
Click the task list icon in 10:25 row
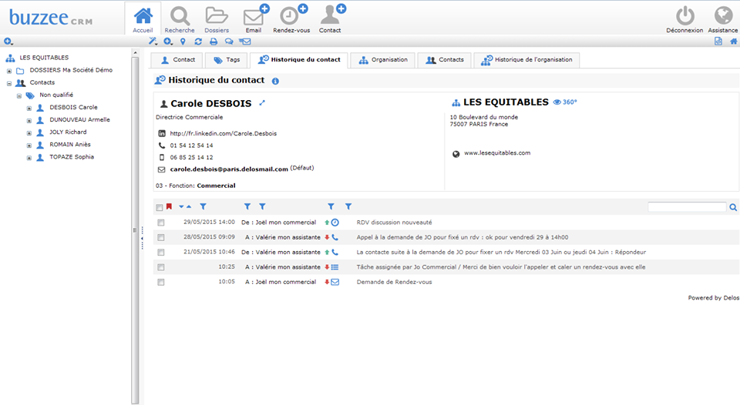pos(335,267)
